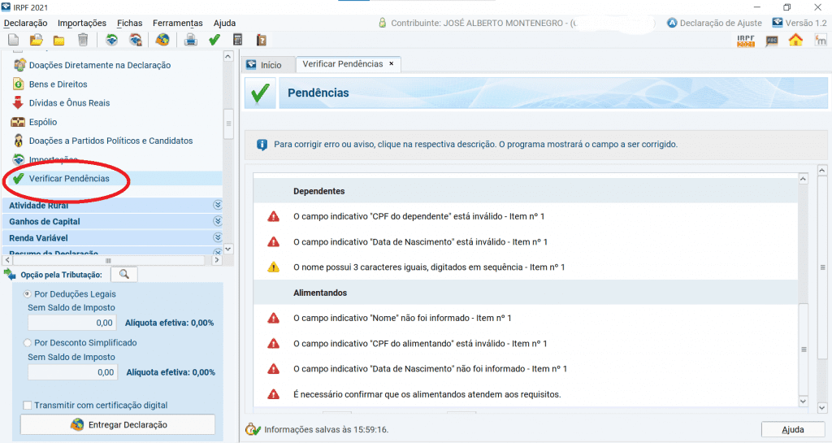
Task: Click the IRPF 2021 logo icon
Action: pos(746,41)
